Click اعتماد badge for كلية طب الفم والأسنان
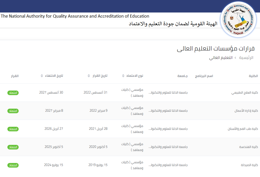 (x=13, y=129)
